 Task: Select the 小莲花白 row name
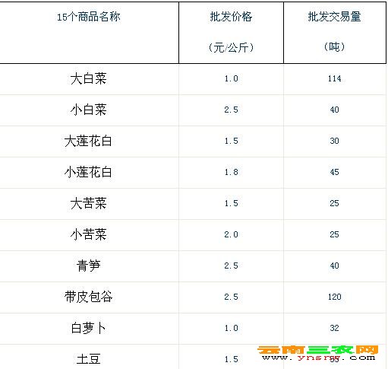click(88, 172)
